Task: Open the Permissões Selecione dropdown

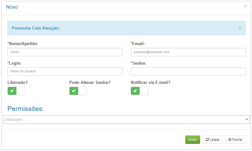Action: coord(126,120)
